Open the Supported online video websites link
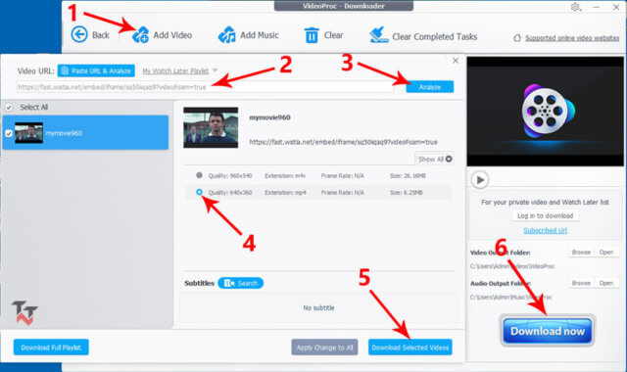This screenshot has height=372, width=627. click(572, 38)
